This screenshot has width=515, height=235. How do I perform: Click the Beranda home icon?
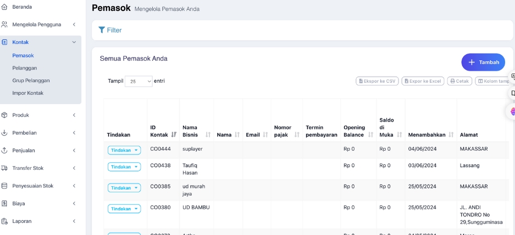pyautogui.click(x=5, y=7)
